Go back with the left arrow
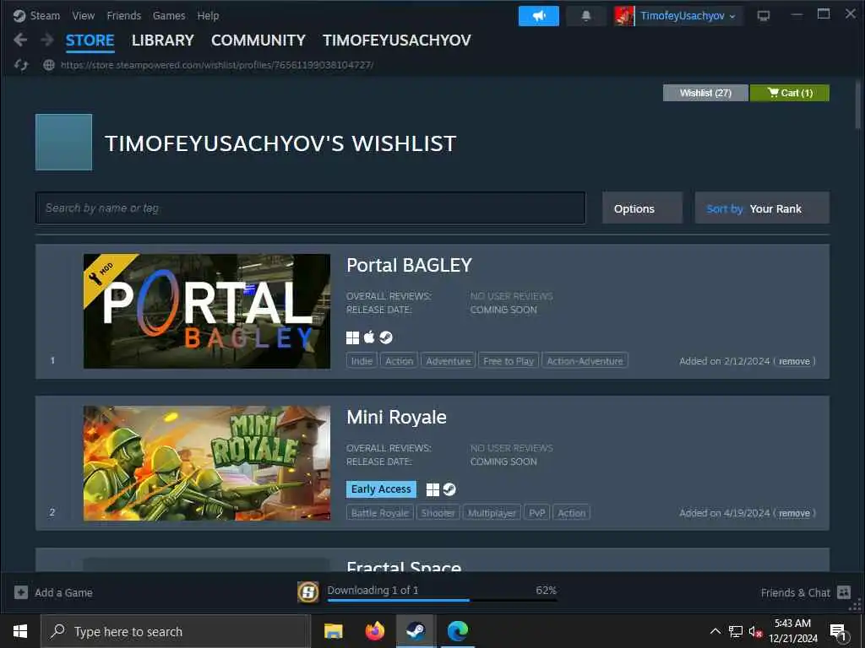Screen dimensions: 865x648 coord(20,40)
